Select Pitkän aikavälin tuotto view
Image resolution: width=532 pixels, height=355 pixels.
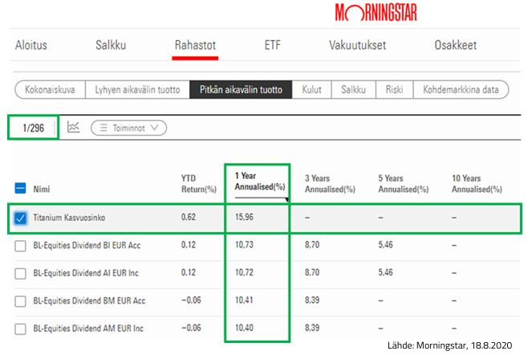[241, 90]
